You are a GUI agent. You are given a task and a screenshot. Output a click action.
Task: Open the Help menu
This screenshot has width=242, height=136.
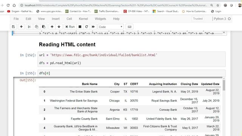(x=116, y=19)
